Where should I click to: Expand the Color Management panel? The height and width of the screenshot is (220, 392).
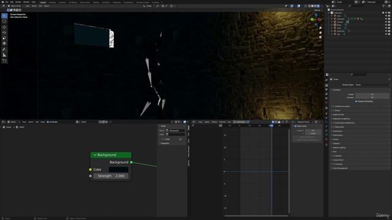[x=340, y=169]
